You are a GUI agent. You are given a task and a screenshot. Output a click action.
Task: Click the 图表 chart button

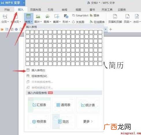(94, 15)
